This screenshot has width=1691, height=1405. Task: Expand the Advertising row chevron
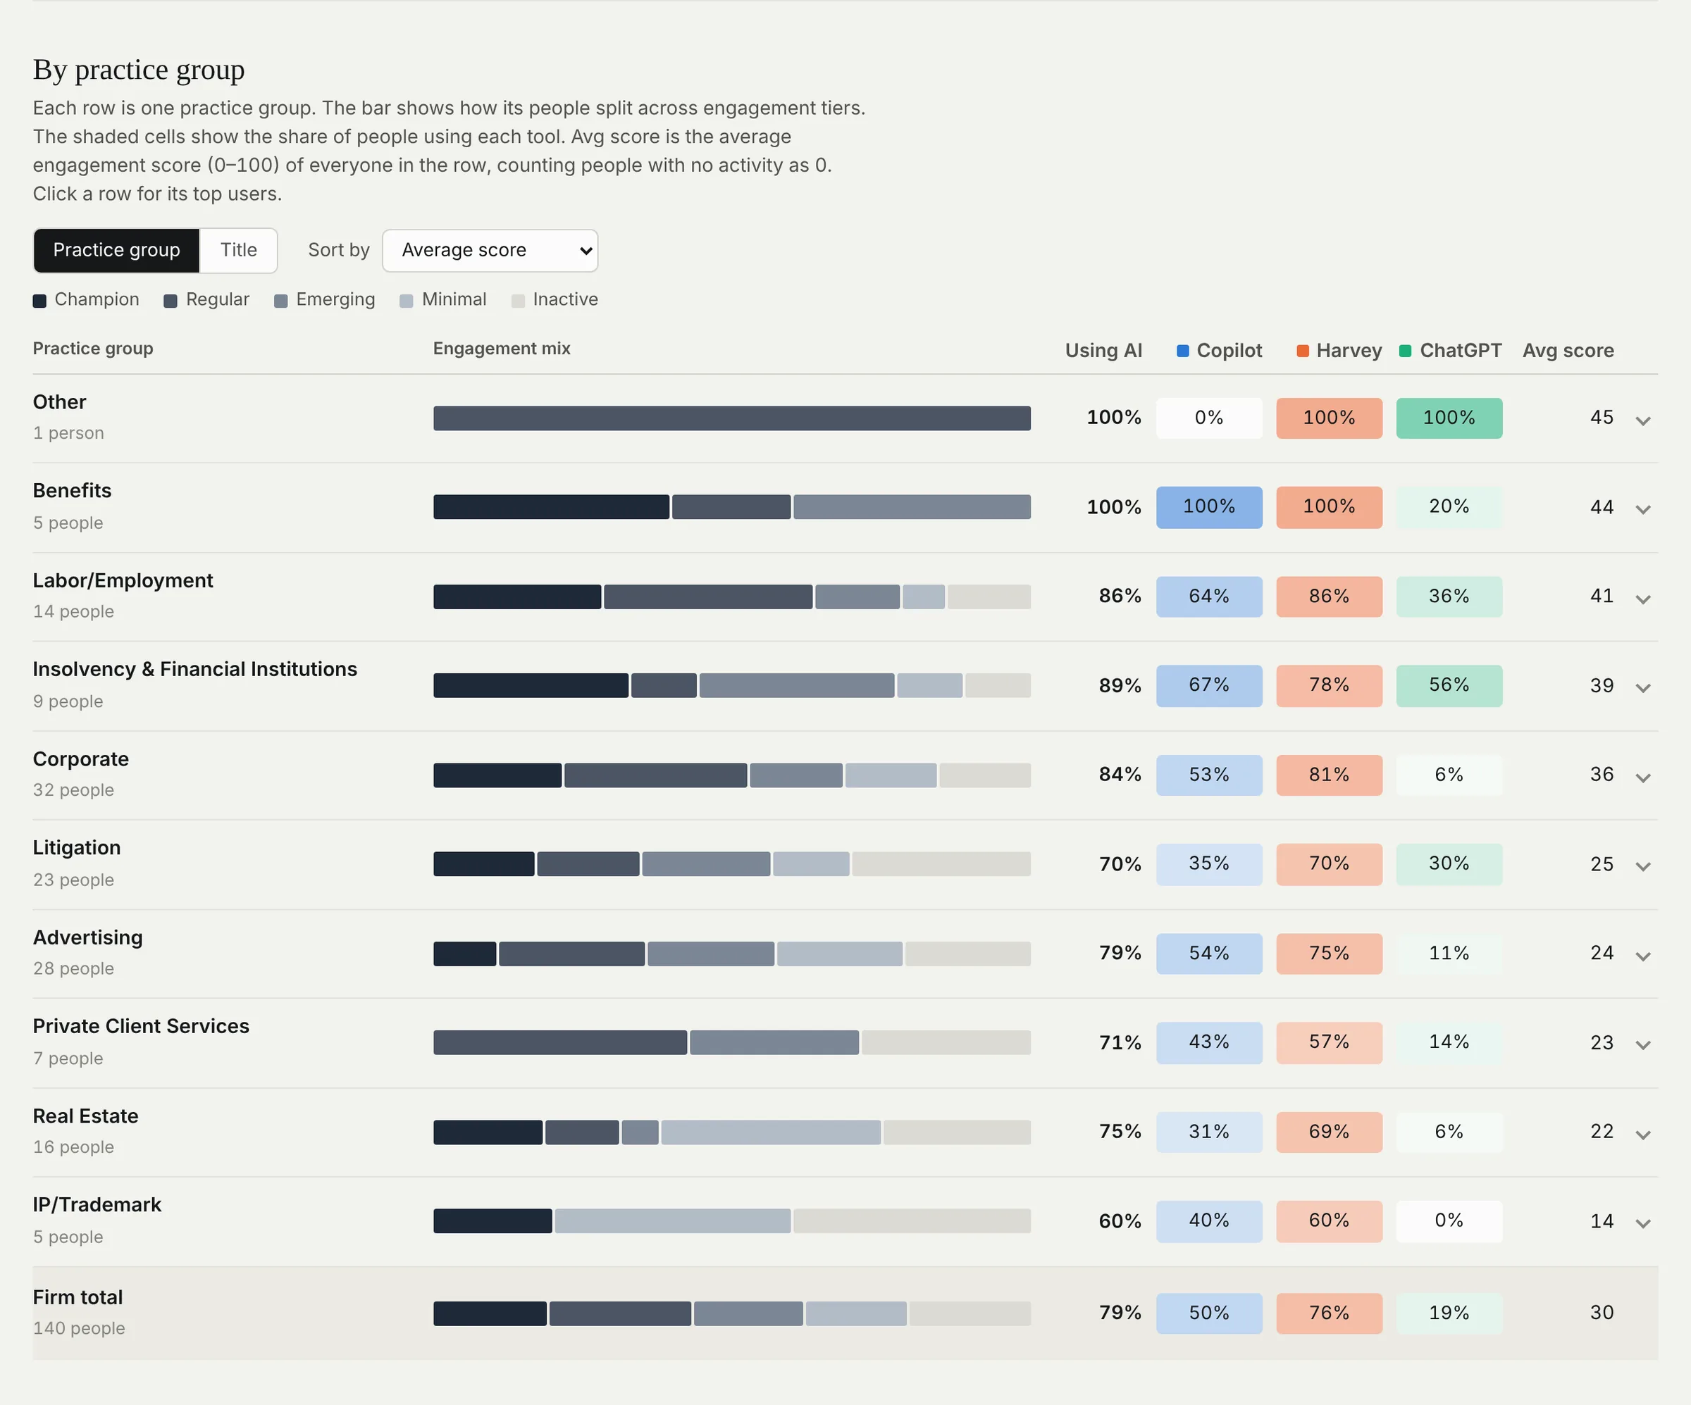point(1642,956)
